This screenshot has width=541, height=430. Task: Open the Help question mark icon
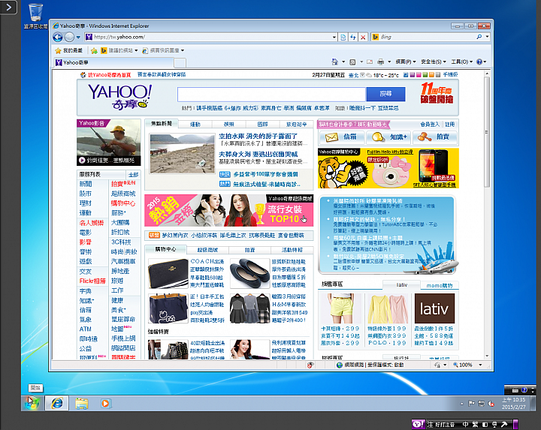(479, 62)
